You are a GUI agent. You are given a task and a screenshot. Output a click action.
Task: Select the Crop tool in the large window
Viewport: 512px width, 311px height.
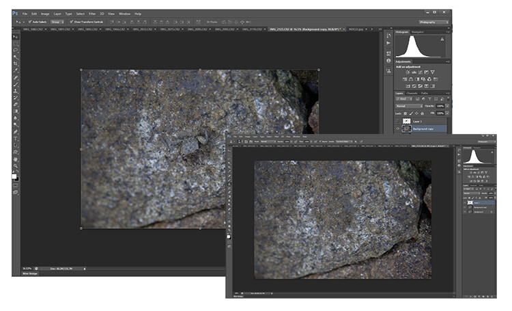pos(15,64)
